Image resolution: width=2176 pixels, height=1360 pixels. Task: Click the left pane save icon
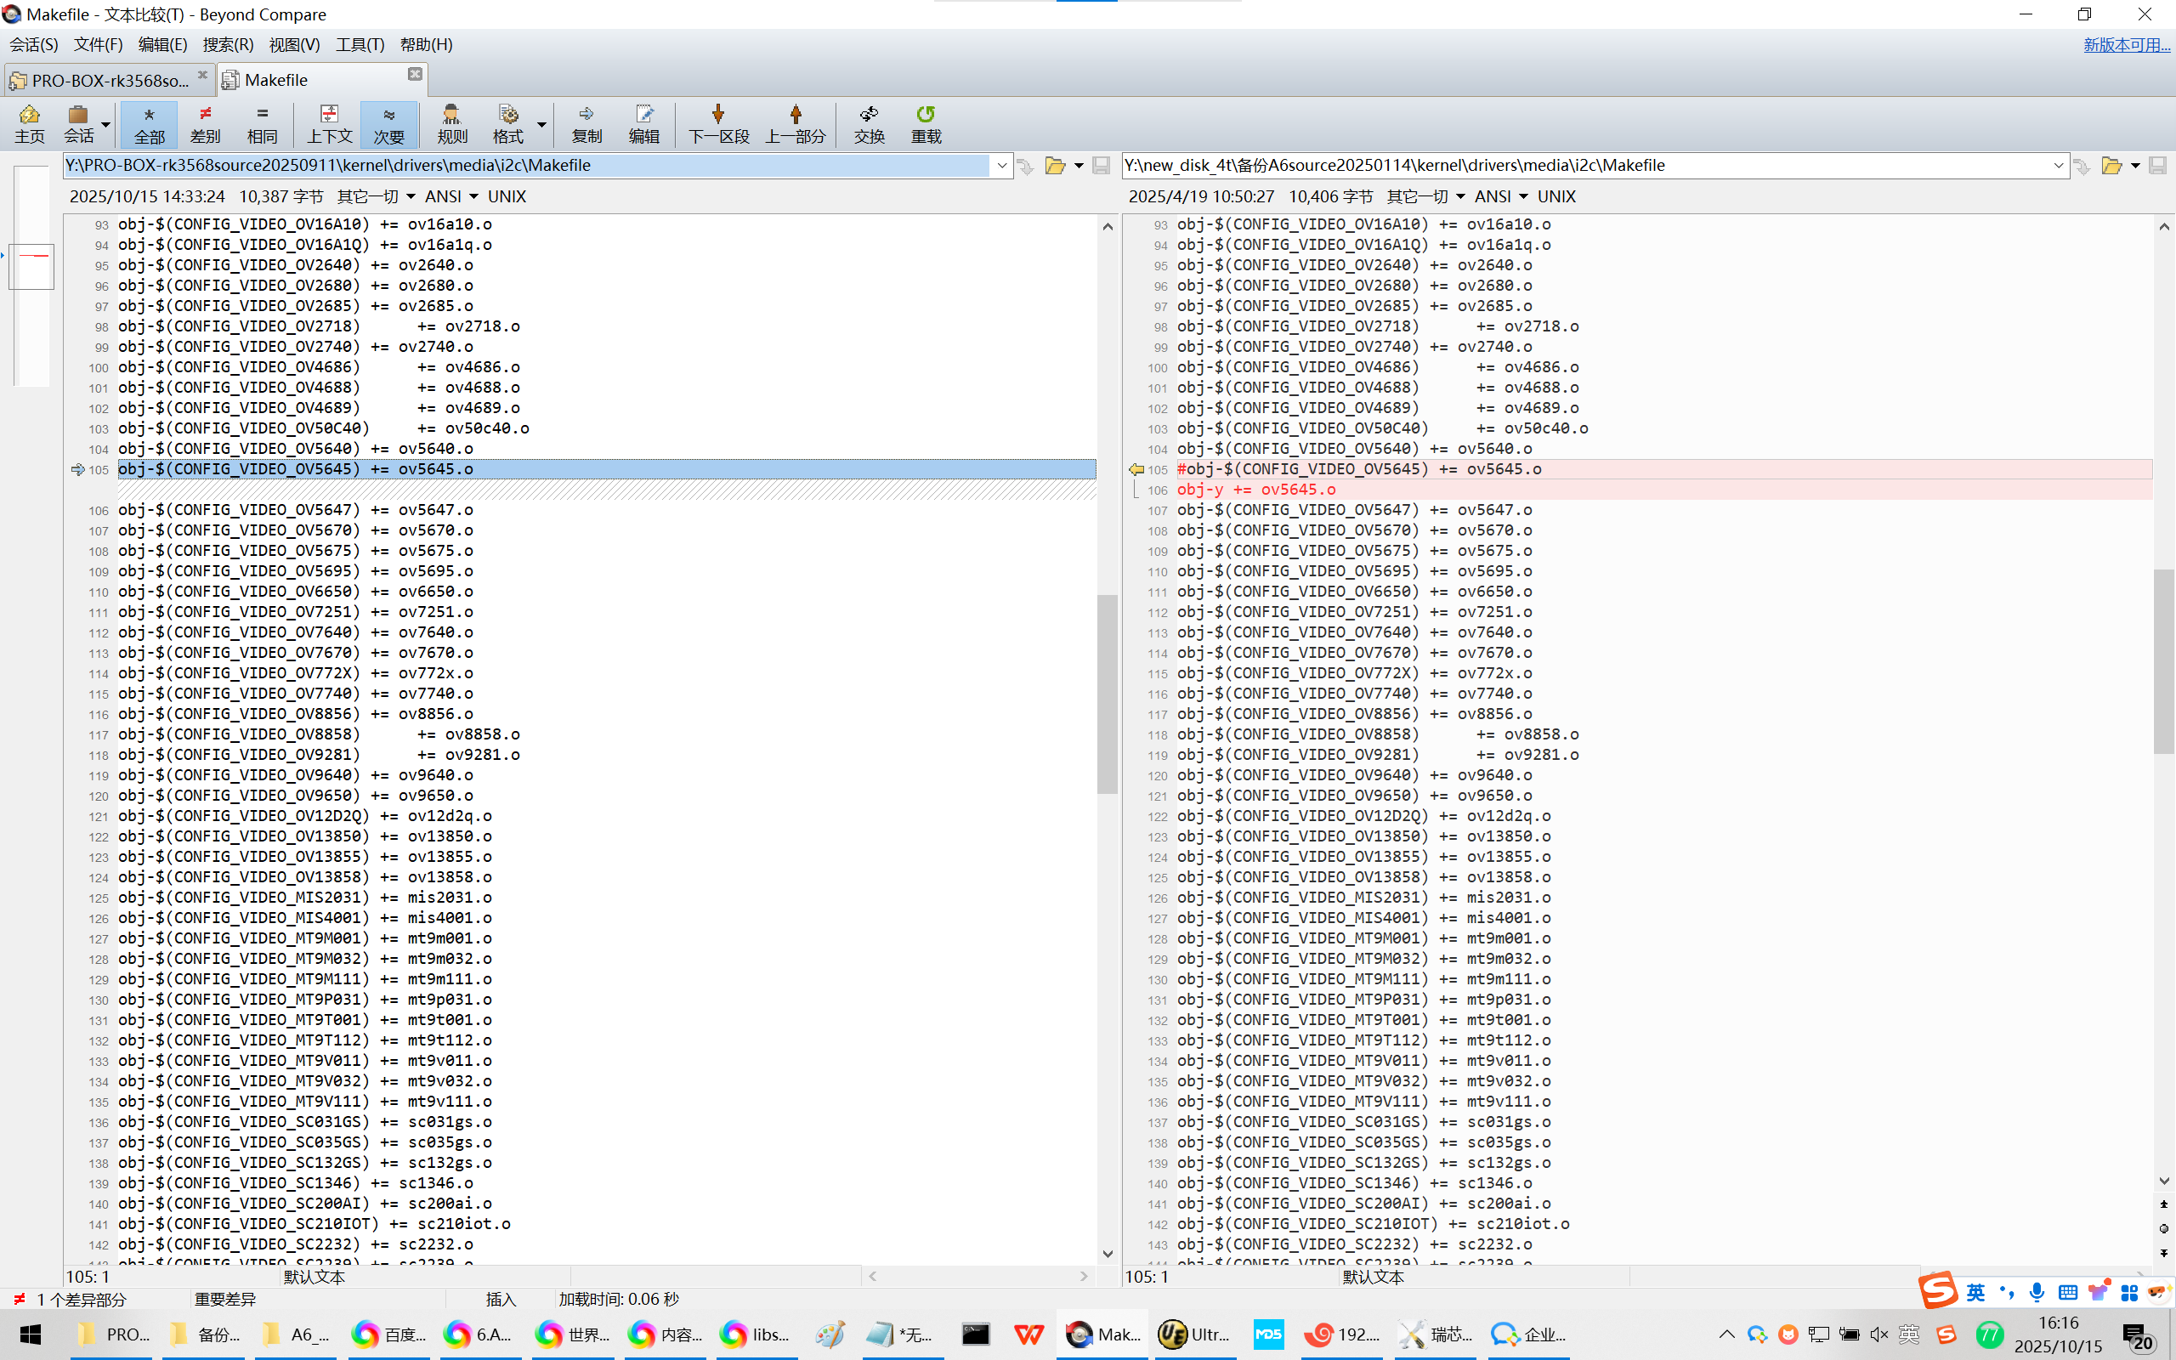point(1101,166)
